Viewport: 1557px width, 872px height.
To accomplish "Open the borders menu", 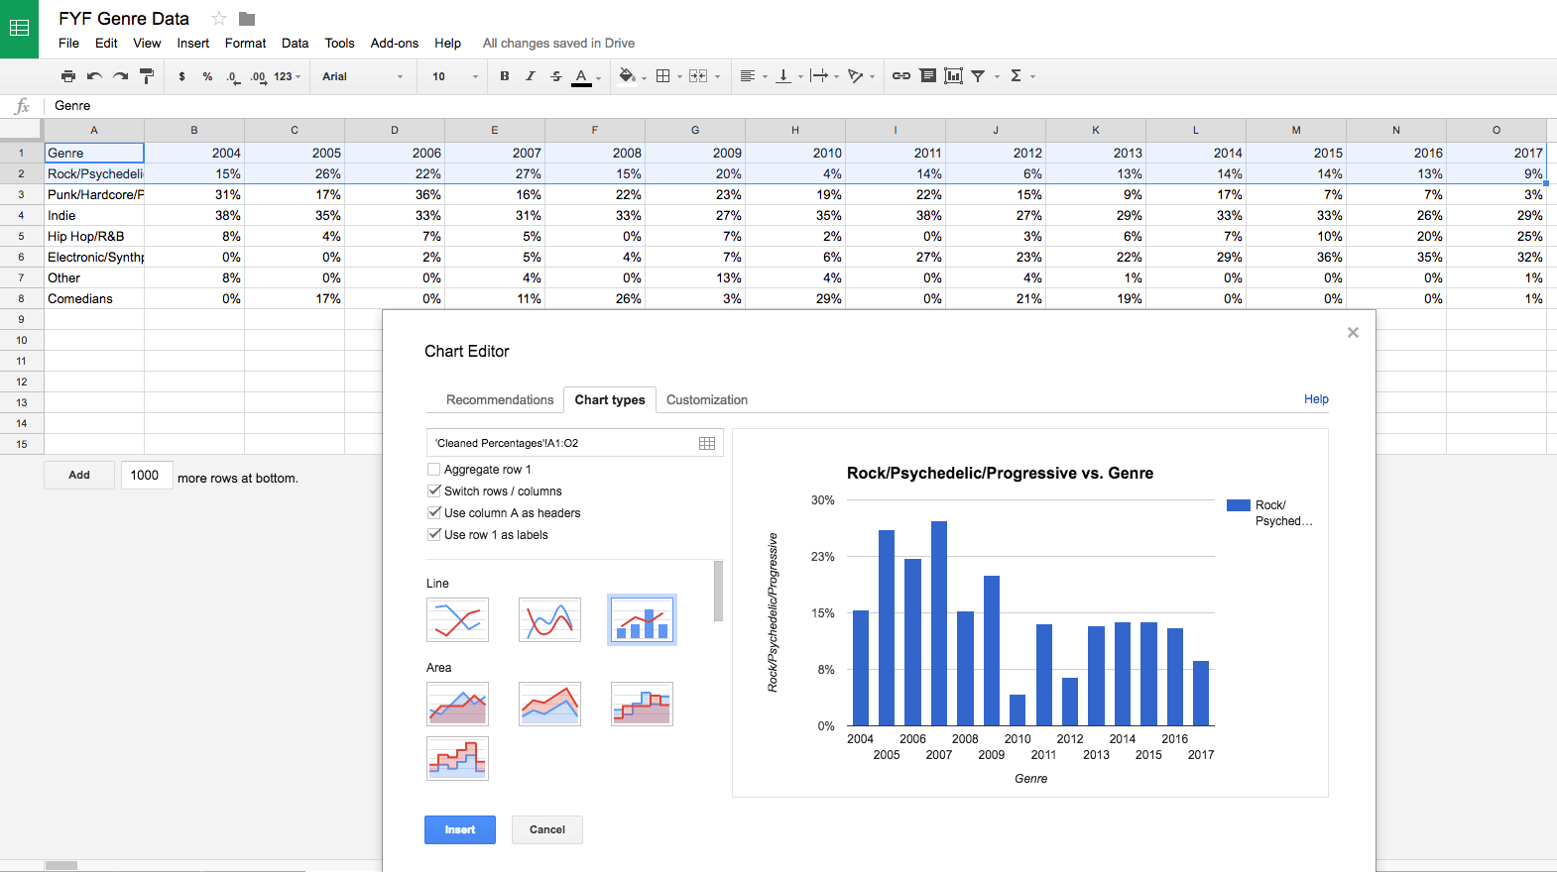I will click(663, 76).
